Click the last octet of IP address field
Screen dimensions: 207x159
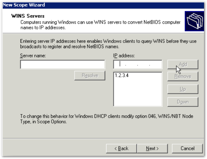(x=156, y=64)
